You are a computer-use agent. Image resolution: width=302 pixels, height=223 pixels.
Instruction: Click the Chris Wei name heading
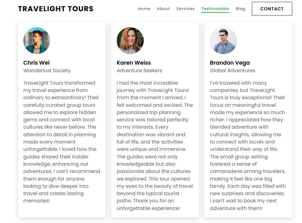(36, 63)
